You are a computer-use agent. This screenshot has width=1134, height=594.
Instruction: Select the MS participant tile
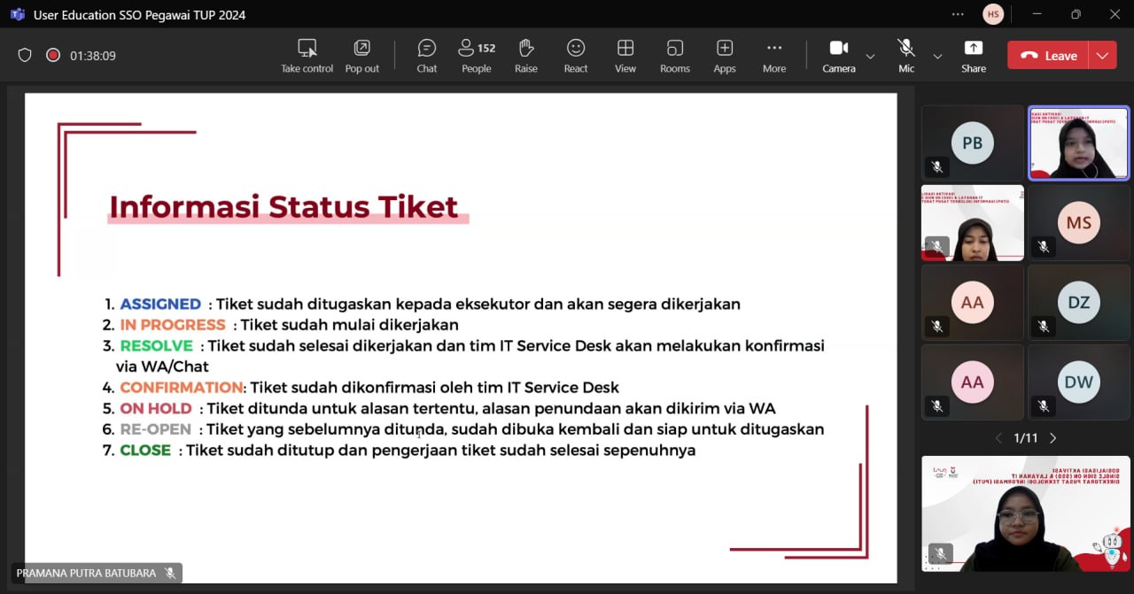click(x=1078, y=223)
